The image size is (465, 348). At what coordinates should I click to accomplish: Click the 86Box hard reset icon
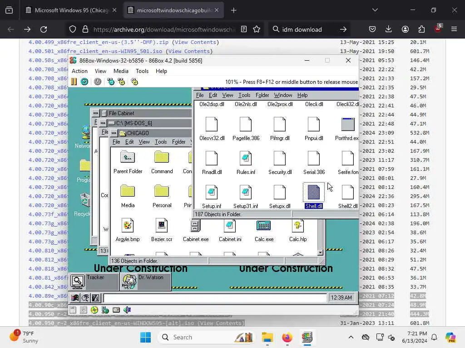(x=84, y=82)
